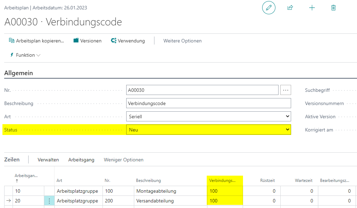This screenshot has width=357, height=208.
Task: Click into the Nr. field A00030
Action: coord(202,90)
